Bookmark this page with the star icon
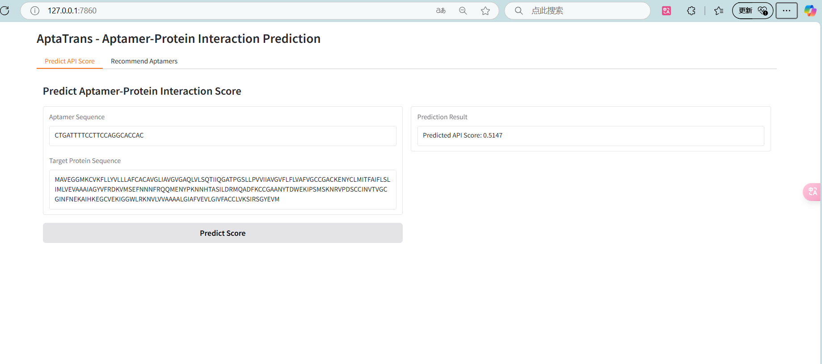 click(x=485, y=11)
